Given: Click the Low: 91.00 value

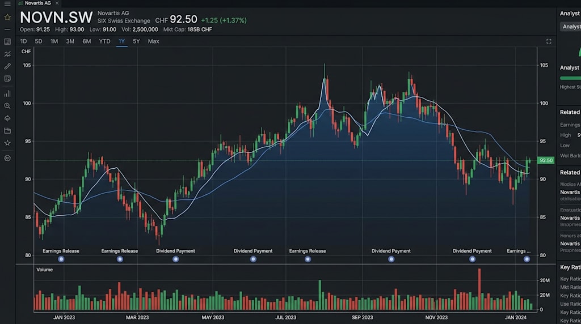Looking at the screenshot, I should pos(103,29).
